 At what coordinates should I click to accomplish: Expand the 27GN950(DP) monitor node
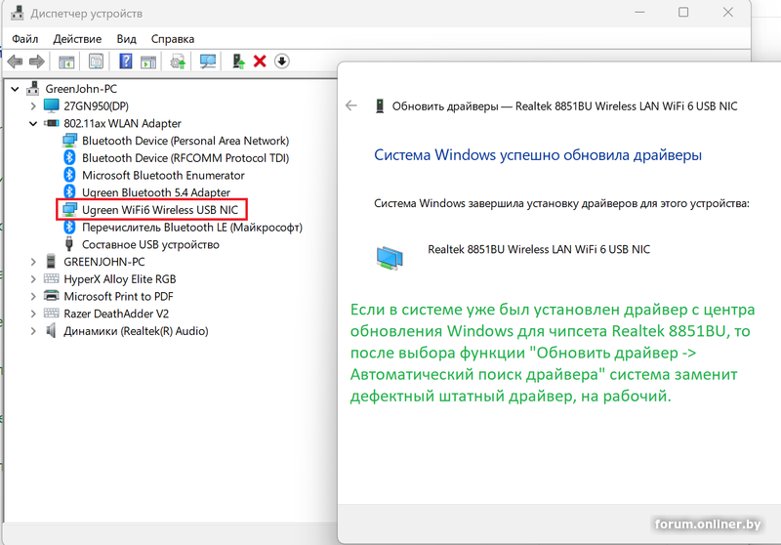click(33, 106)
